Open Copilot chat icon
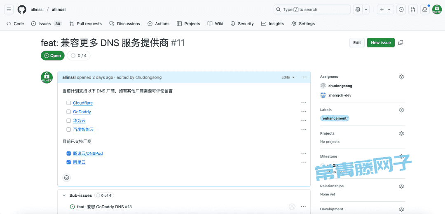The height and width of the screenshot is (214, 445). pos(358,9)
